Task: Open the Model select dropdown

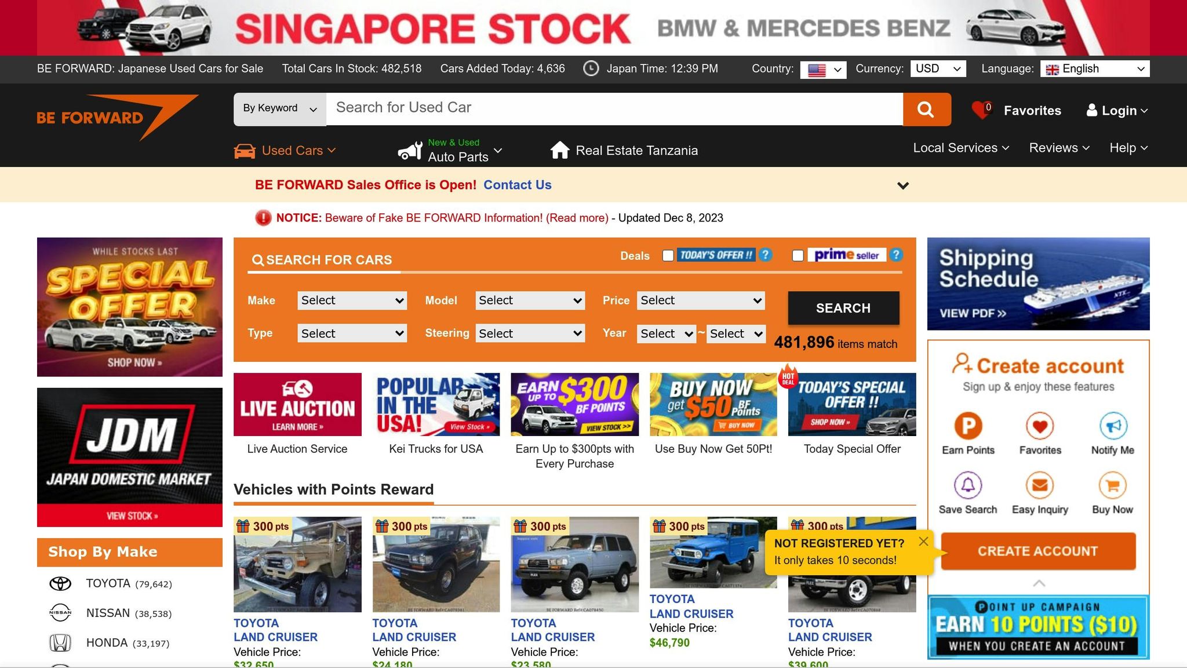Action: [530, 300]
